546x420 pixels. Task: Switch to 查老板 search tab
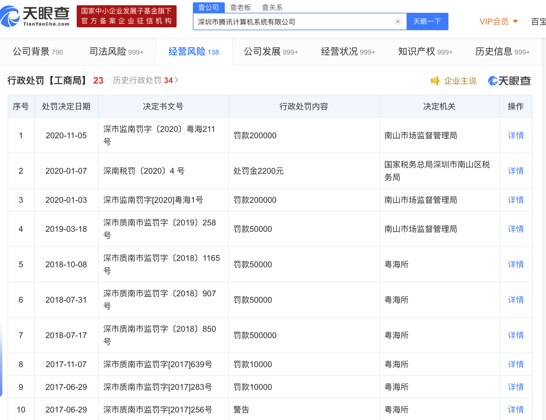[x=240, y=8]
